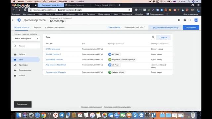Select the Теги sidebar item
212x119 pixels.
coord(25,59)
